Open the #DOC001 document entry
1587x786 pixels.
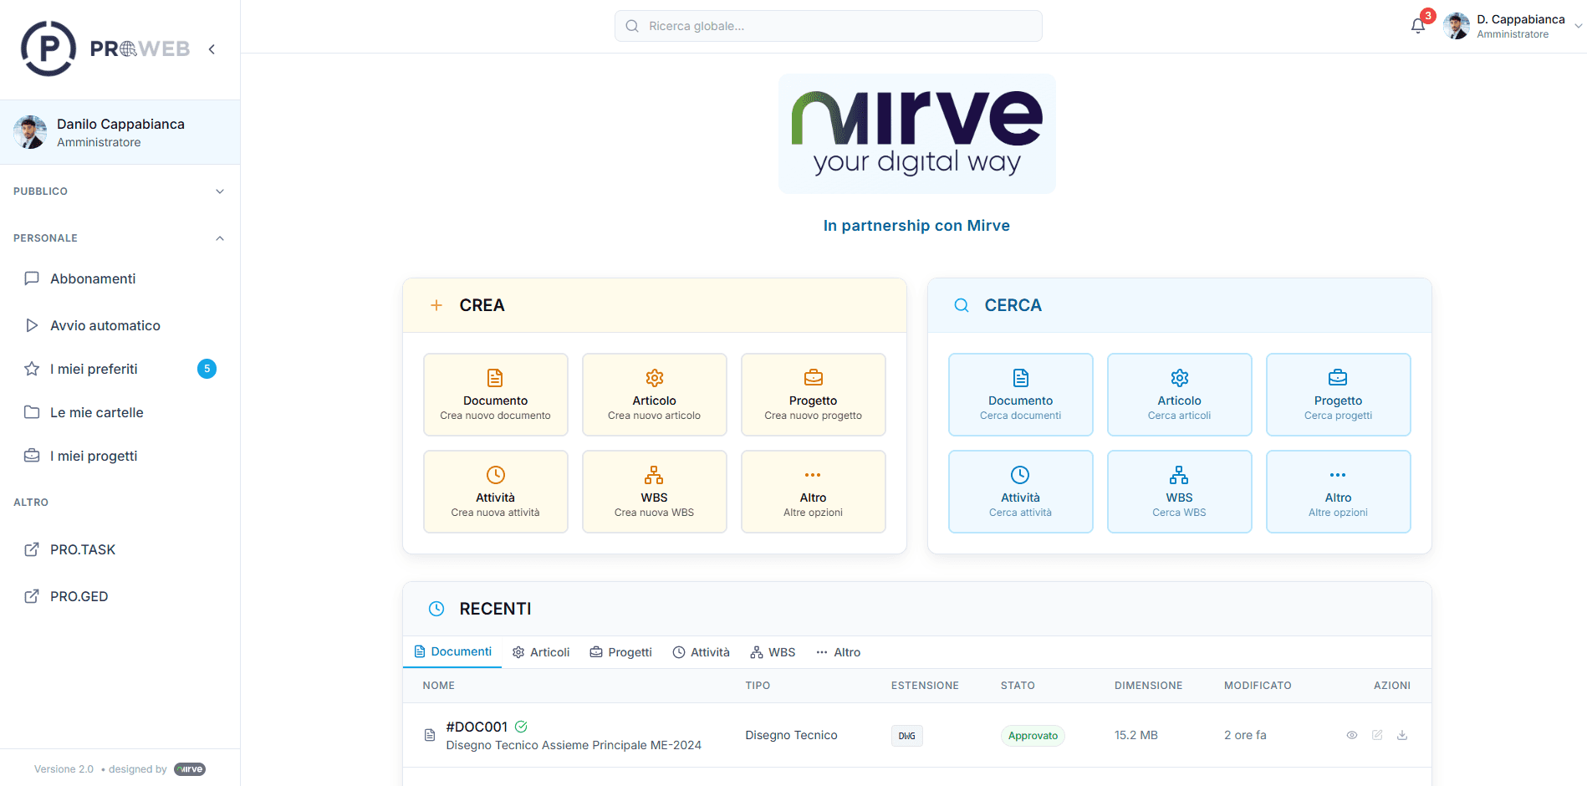(x=477, y=727)
